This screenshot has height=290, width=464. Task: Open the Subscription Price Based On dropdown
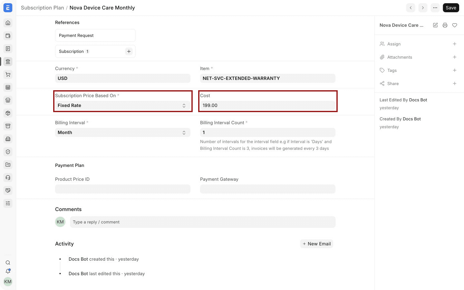[123, 105]
